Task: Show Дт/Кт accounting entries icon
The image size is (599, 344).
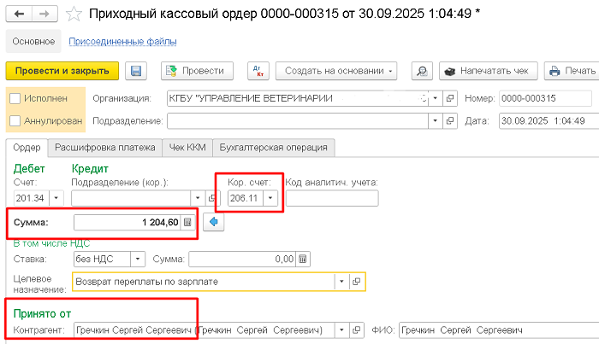Action: click(258, 71)
